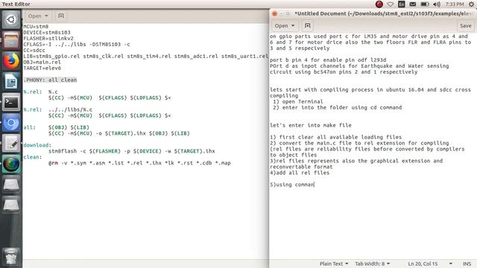Click the stm8flash command line
Viewport: 477px width, 268px height.
click(132, 151)
